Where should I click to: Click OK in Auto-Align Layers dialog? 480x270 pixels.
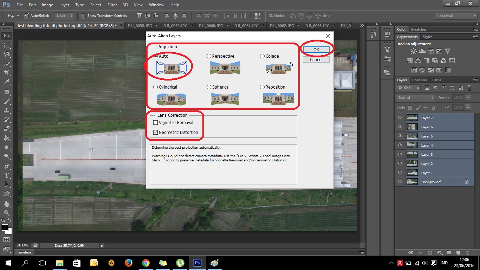(x=316, y=50)
